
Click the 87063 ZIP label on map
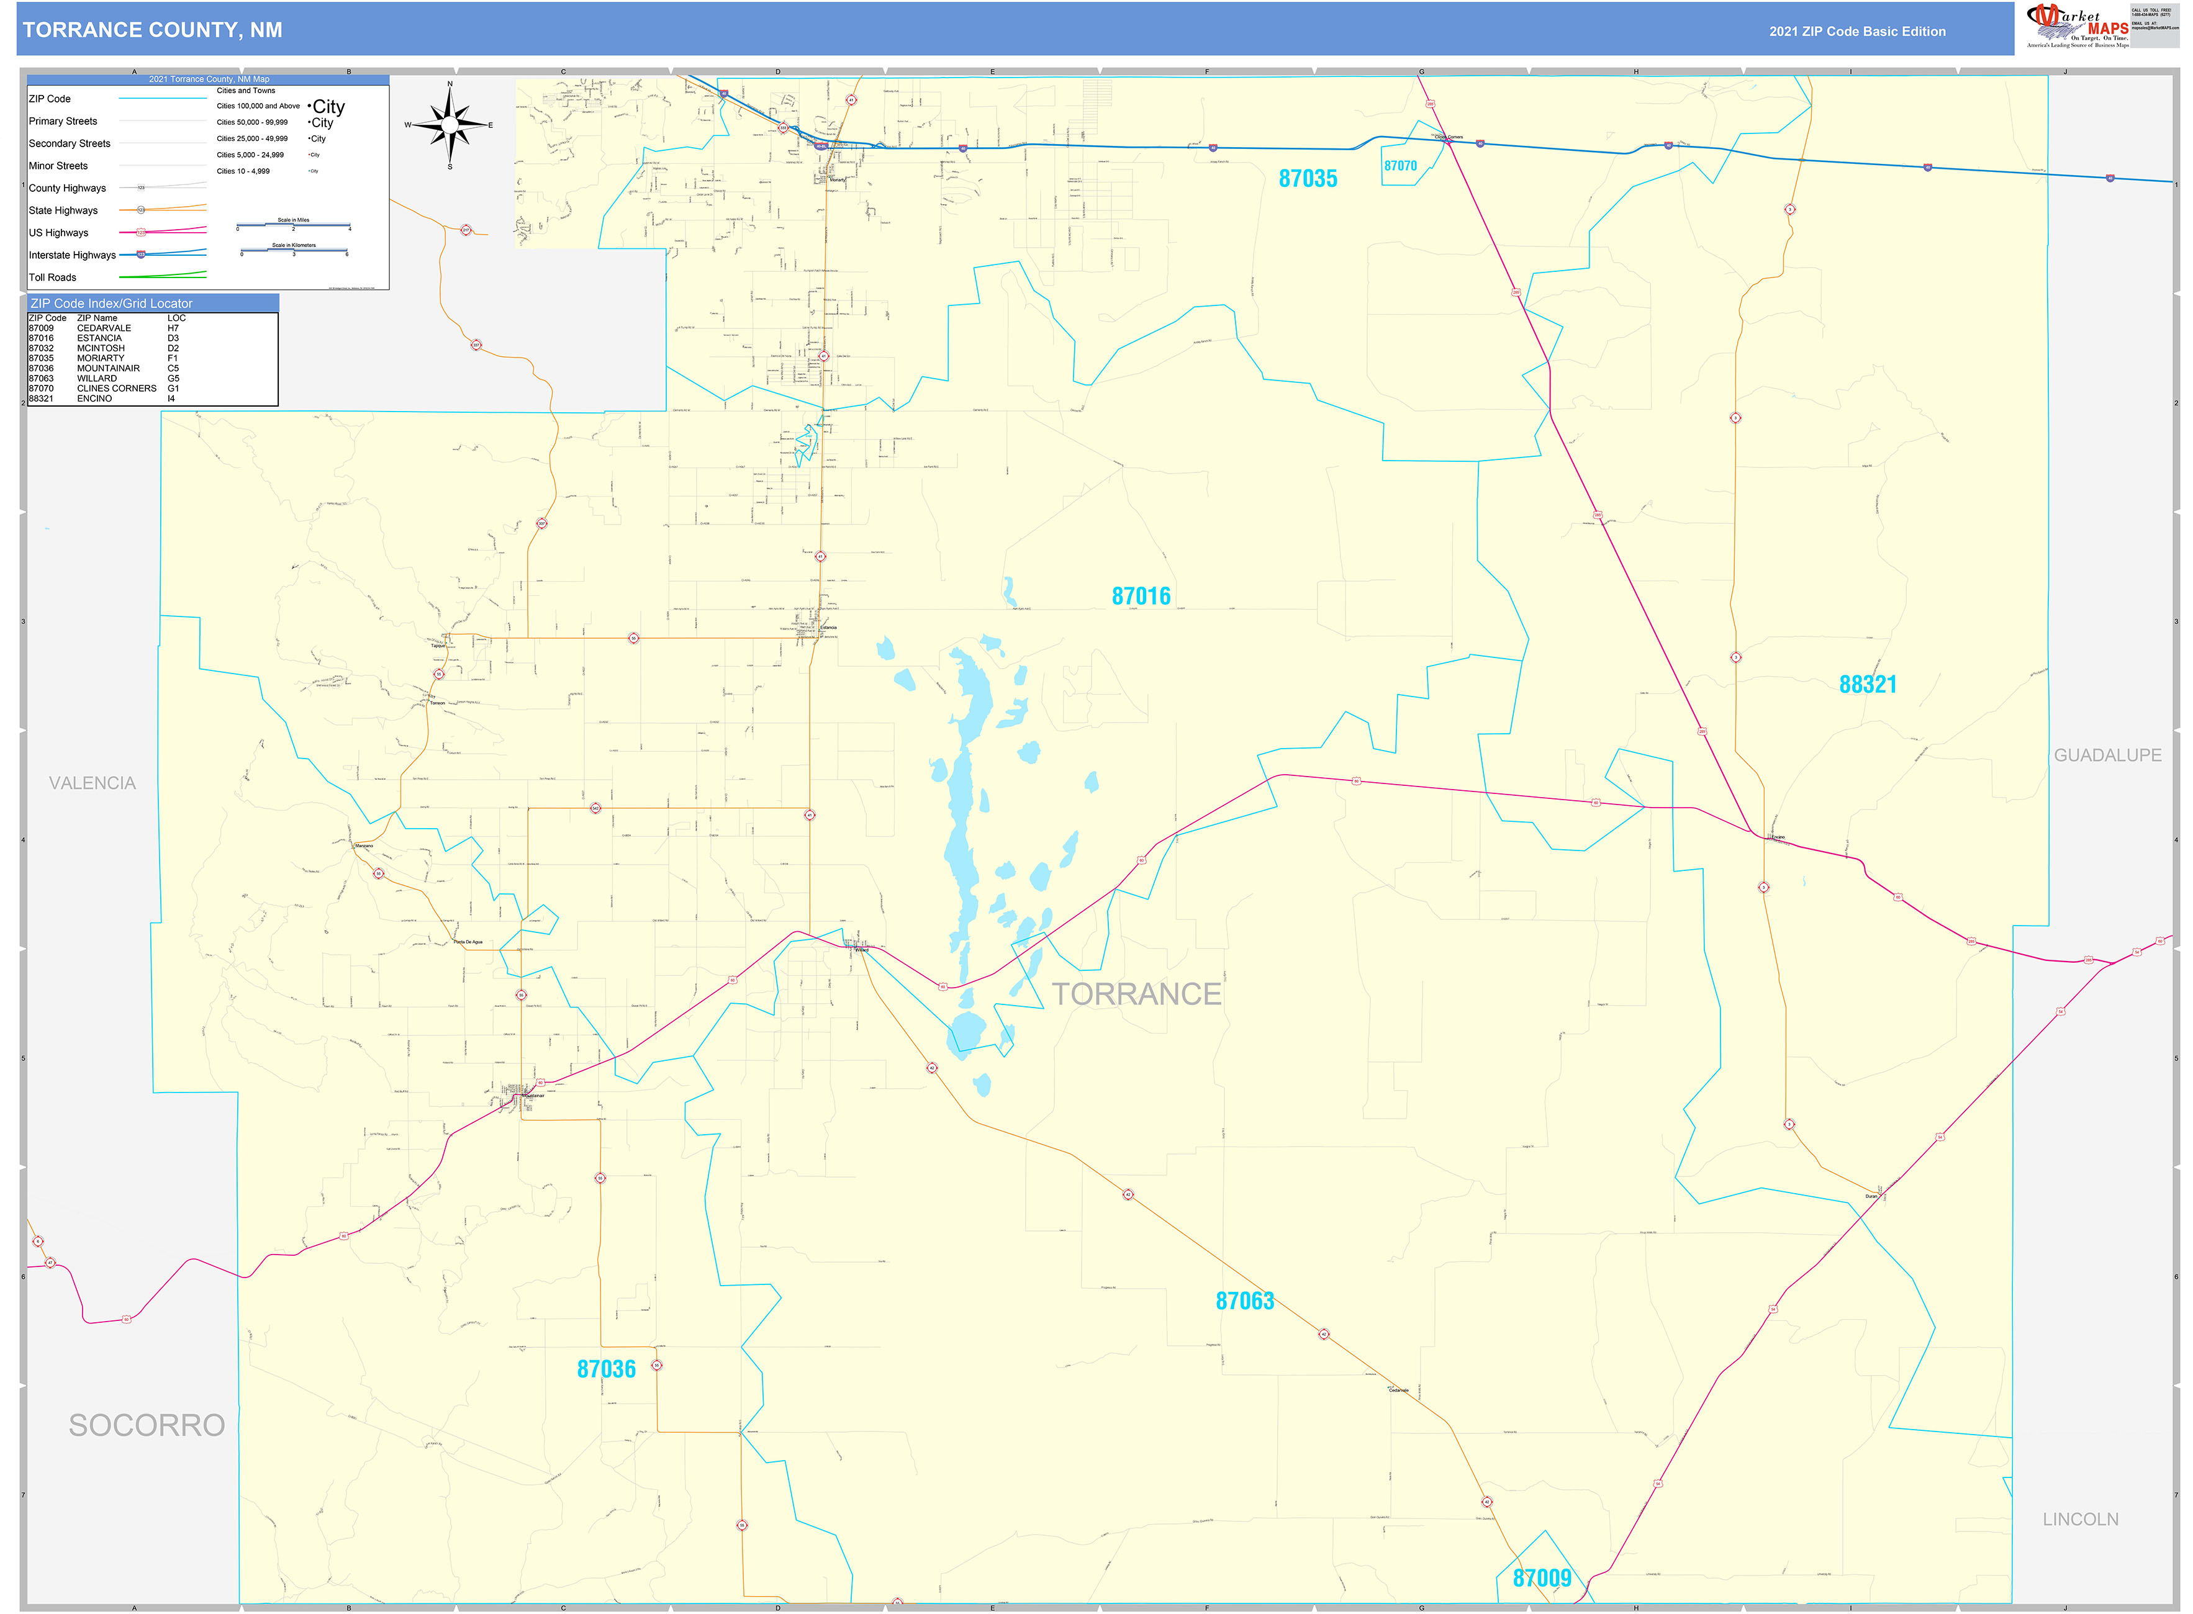tap(1244, 1301)
